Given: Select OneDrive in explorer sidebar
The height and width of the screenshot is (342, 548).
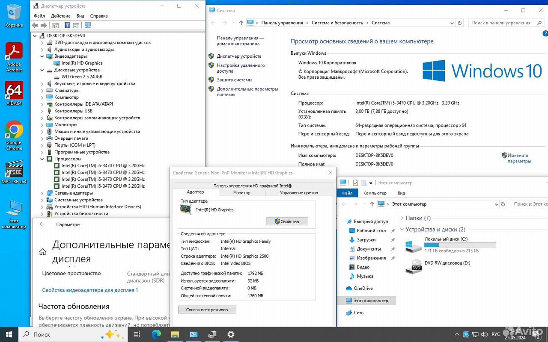Looking at the screenshot, I should [x=363, y=288].
